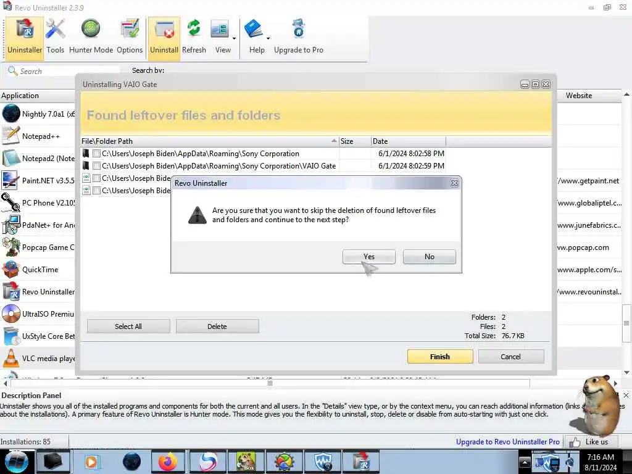Select PC Phone V2.10 application icon

click(x=11, y=202)
